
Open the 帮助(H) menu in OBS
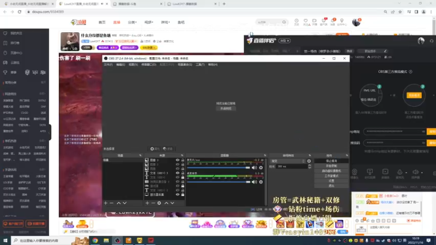coord(213,65)
